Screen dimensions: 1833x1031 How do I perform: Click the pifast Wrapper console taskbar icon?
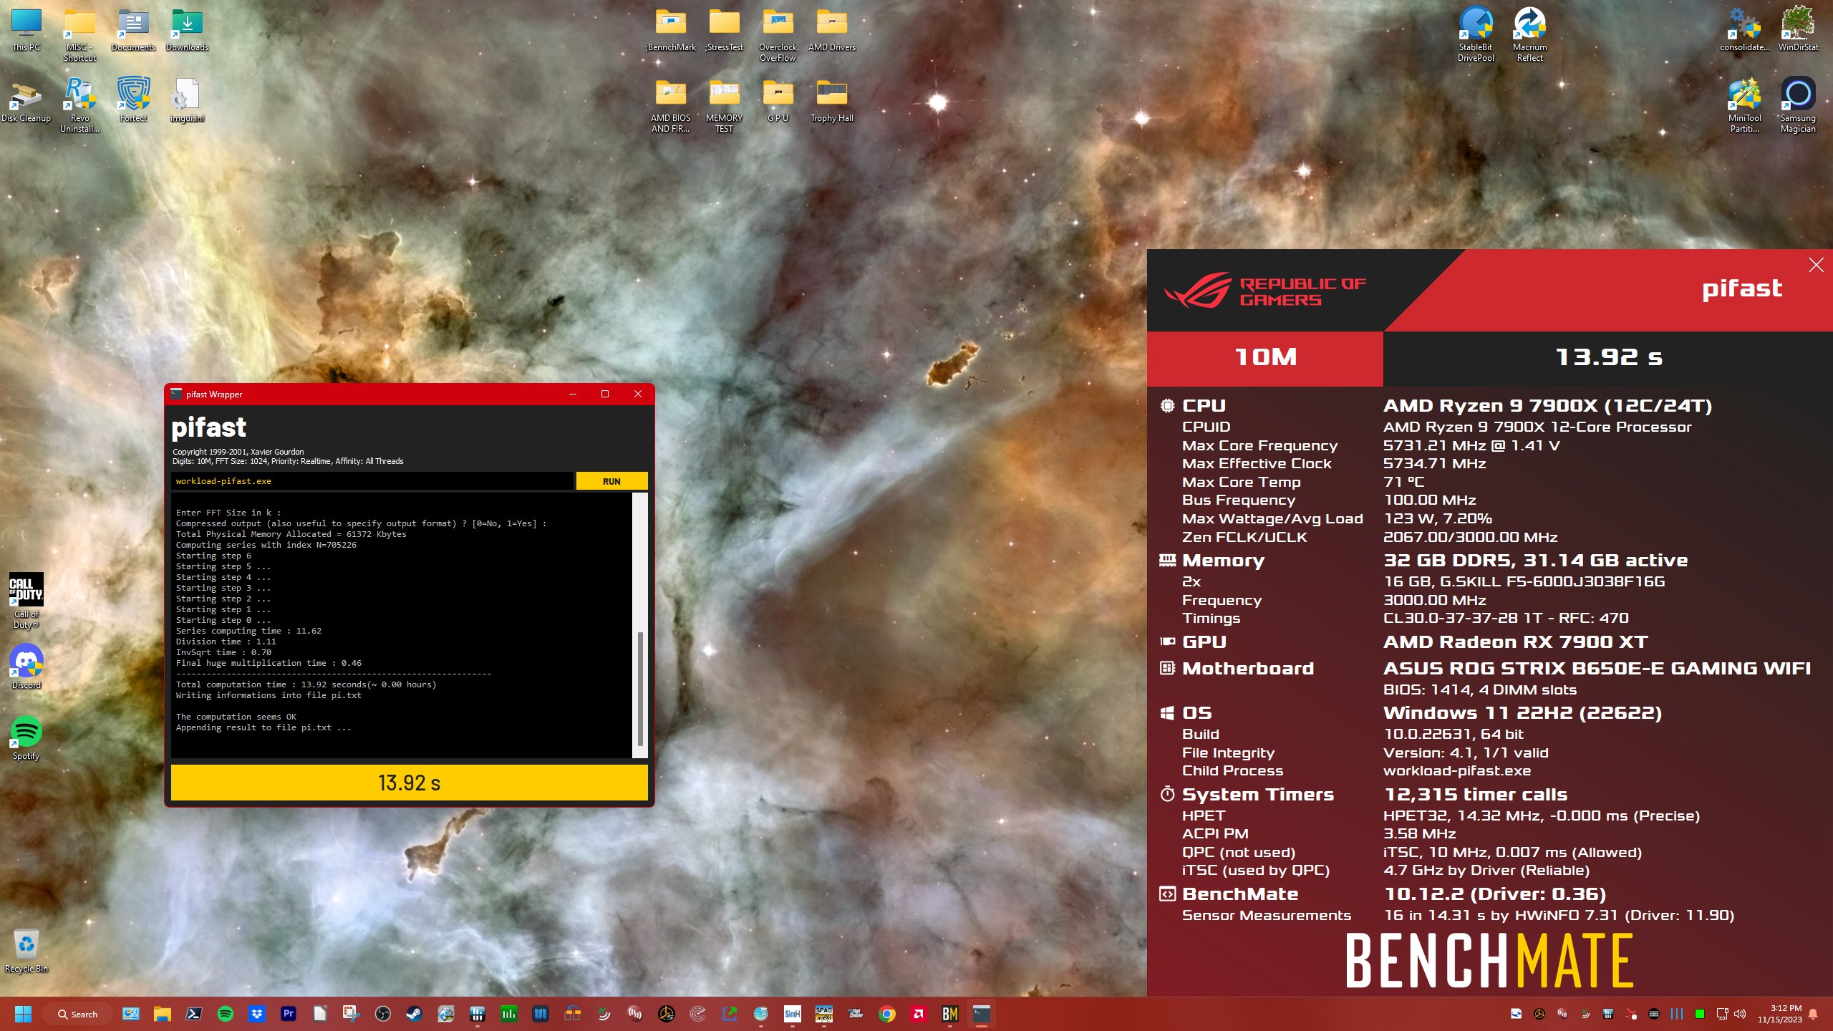(x=982, y=1014)
